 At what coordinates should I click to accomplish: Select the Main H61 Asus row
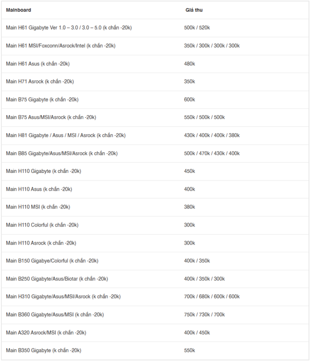click(x=155, y=64)
